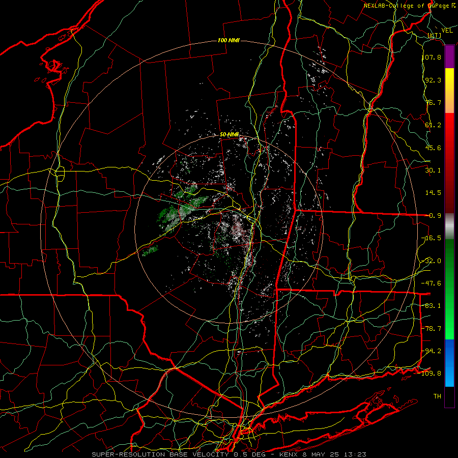Select the -63.1 scale value
This screenshot has width=458, height=458.
pos(432,306)
